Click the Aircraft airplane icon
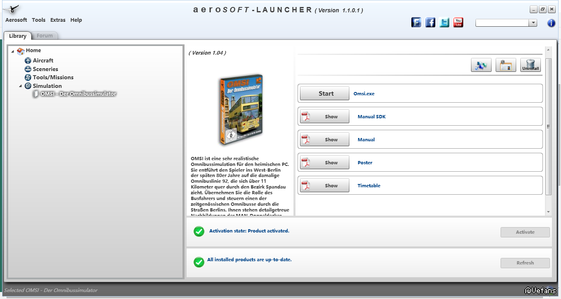 pyautogui.click(x=28, y=61)
